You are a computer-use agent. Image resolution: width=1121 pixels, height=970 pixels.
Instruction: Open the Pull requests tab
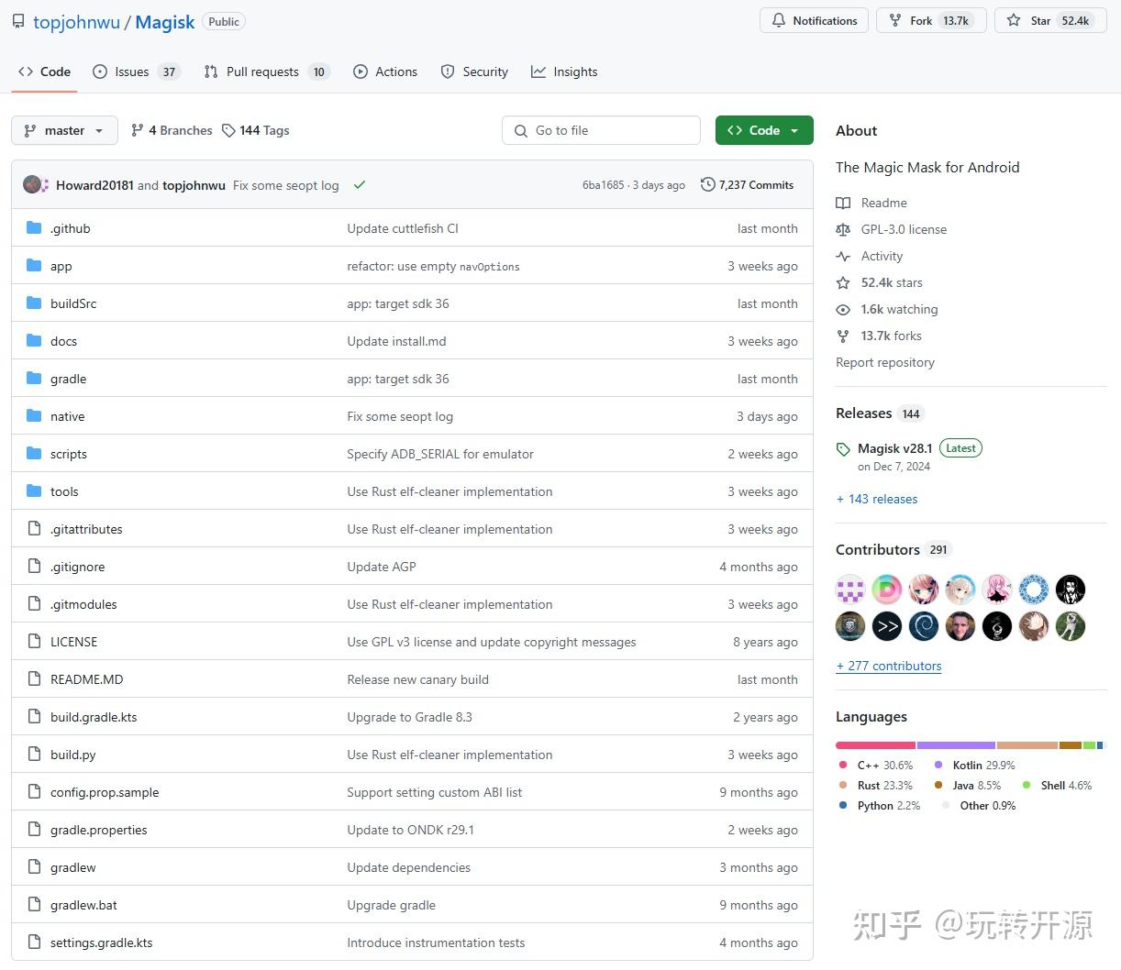click(267, 72)
